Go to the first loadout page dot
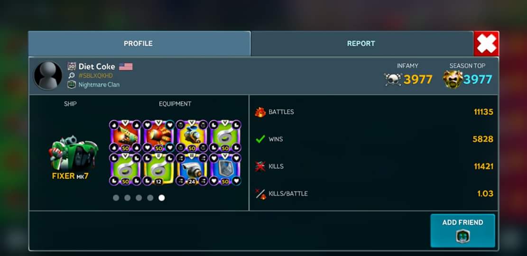 116,198
